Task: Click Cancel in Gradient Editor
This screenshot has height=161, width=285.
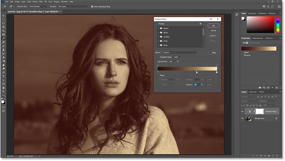Action: [x=213, y=31]
